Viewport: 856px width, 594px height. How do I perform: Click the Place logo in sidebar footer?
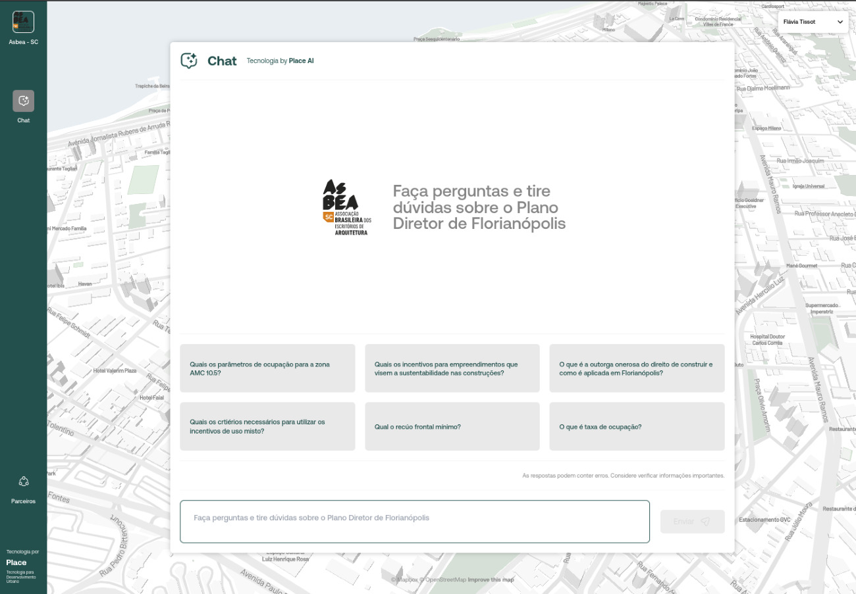point(16,562)
